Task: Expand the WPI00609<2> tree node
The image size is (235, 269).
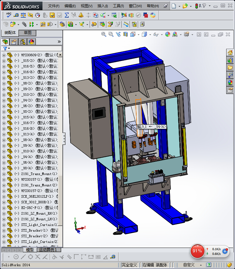Action: coord(4,55)
